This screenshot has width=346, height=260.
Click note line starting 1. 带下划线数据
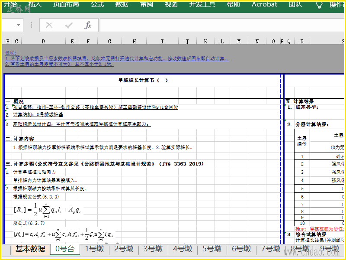tap(117, 58)
